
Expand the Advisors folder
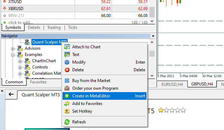click(x=13, y=49)
